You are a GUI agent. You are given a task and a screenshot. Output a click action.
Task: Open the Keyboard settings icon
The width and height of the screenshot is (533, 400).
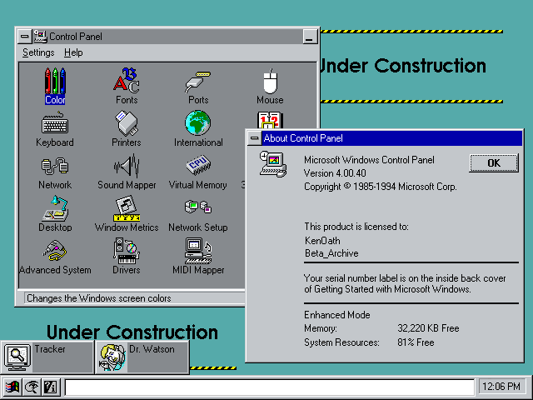pos(55,125)
